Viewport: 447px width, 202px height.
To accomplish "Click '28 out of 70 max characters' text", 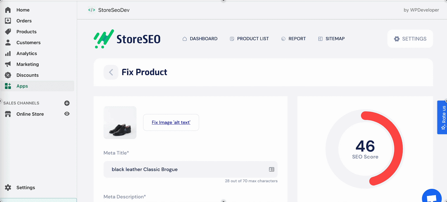I will (x=251, y=181).
